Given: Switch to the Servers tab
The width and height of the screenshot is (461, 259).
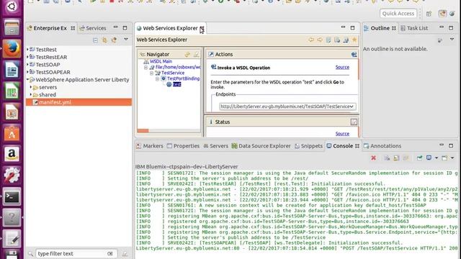Looking at the screenshot, I should (x=216, y=146).
